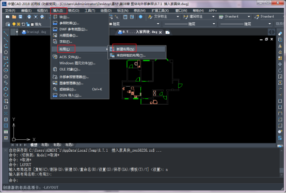The width and height of the screenshot is (286, 193).
Task: Click the Save icon in the toolbar
Action: pyautogui.click(x=21, y=17)
